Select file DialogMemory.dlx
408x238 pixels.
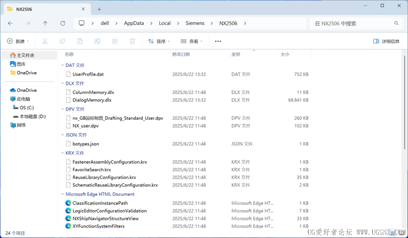[x=92, y=100]
